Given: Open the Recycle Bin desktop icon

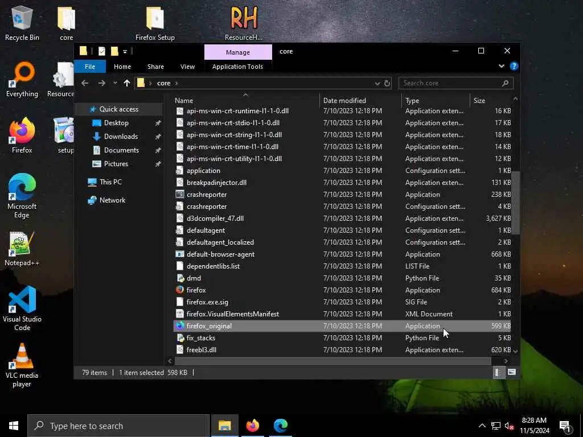Looking at the screenshot, I should click(22, 23).
